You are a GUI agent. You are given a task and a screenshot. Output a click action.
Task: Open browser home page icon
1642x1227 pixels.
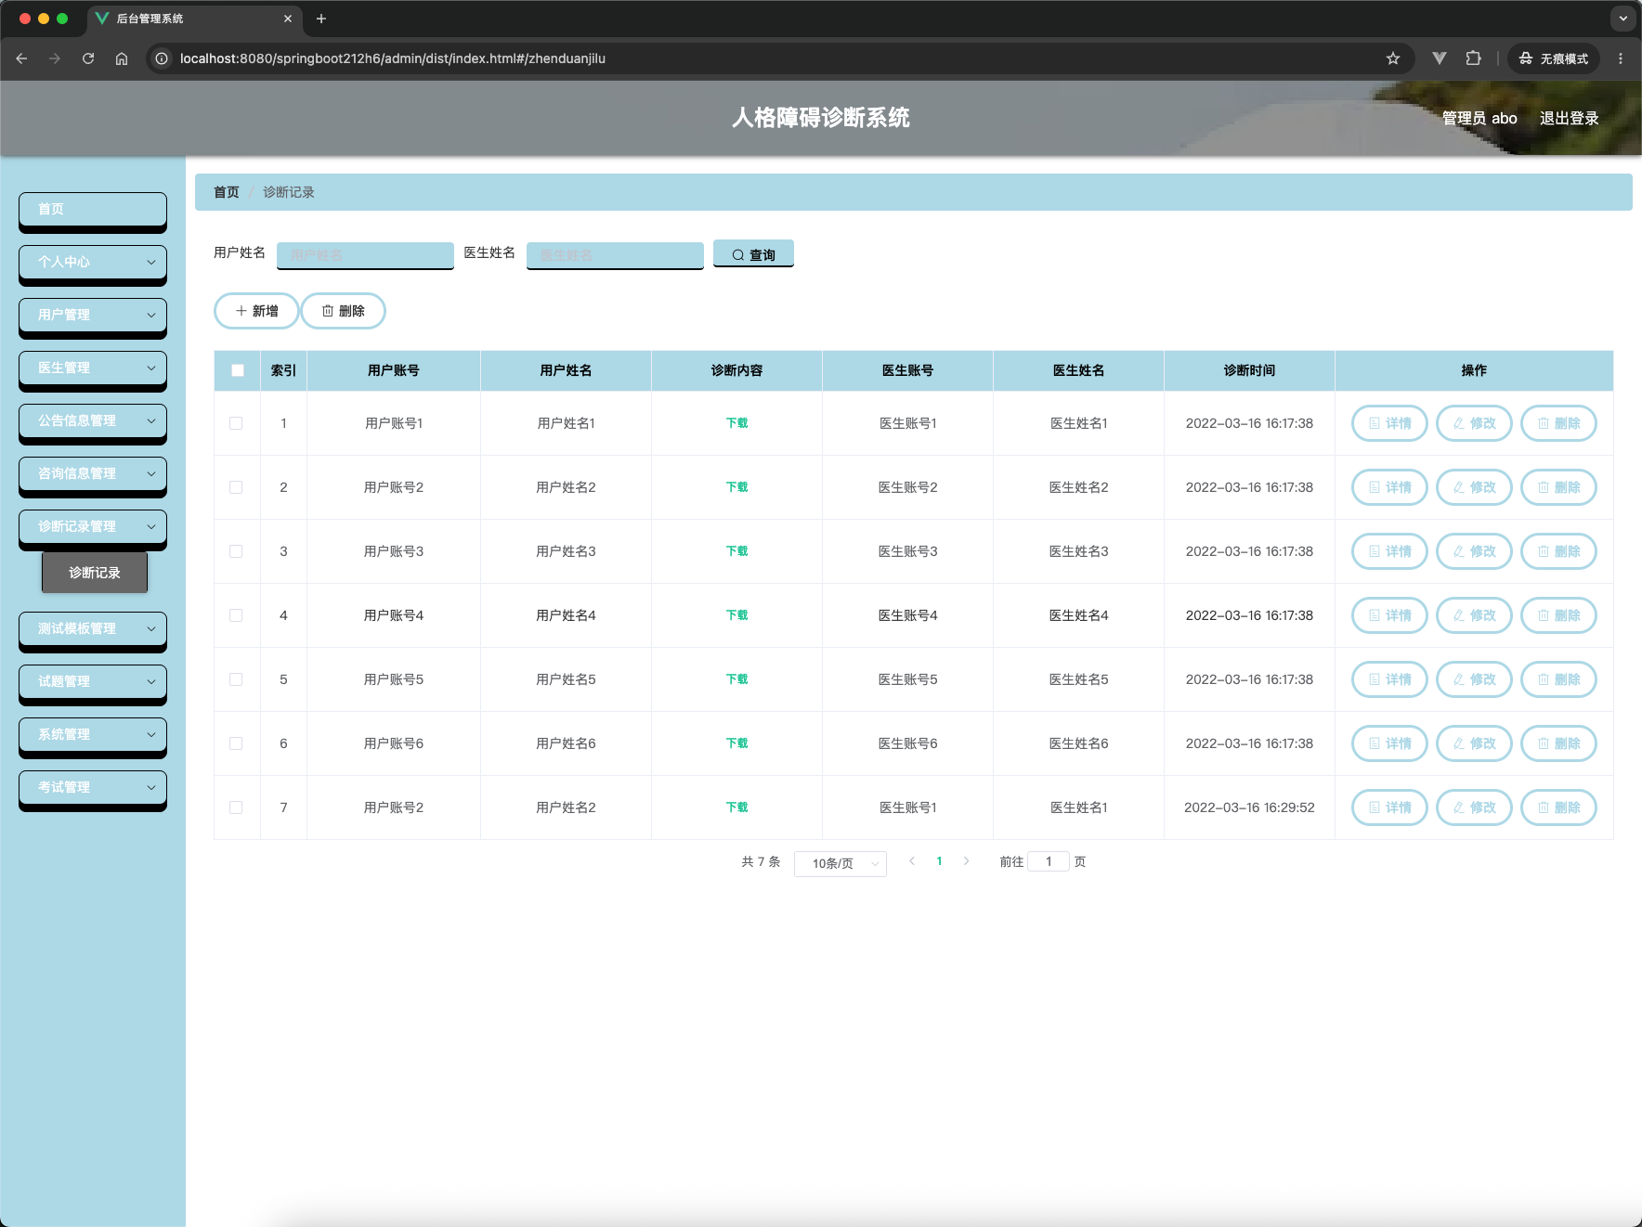coord(122,58)
